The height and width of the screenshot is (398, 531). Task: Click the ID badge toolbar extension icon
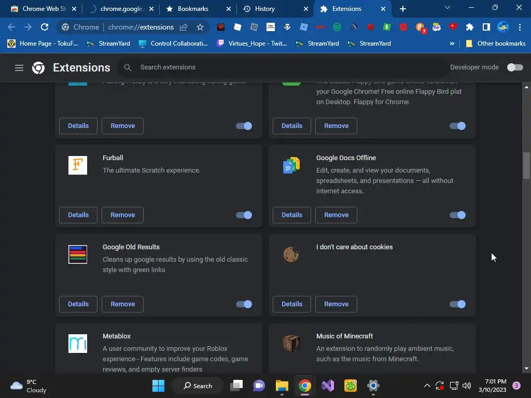[254, 27]
